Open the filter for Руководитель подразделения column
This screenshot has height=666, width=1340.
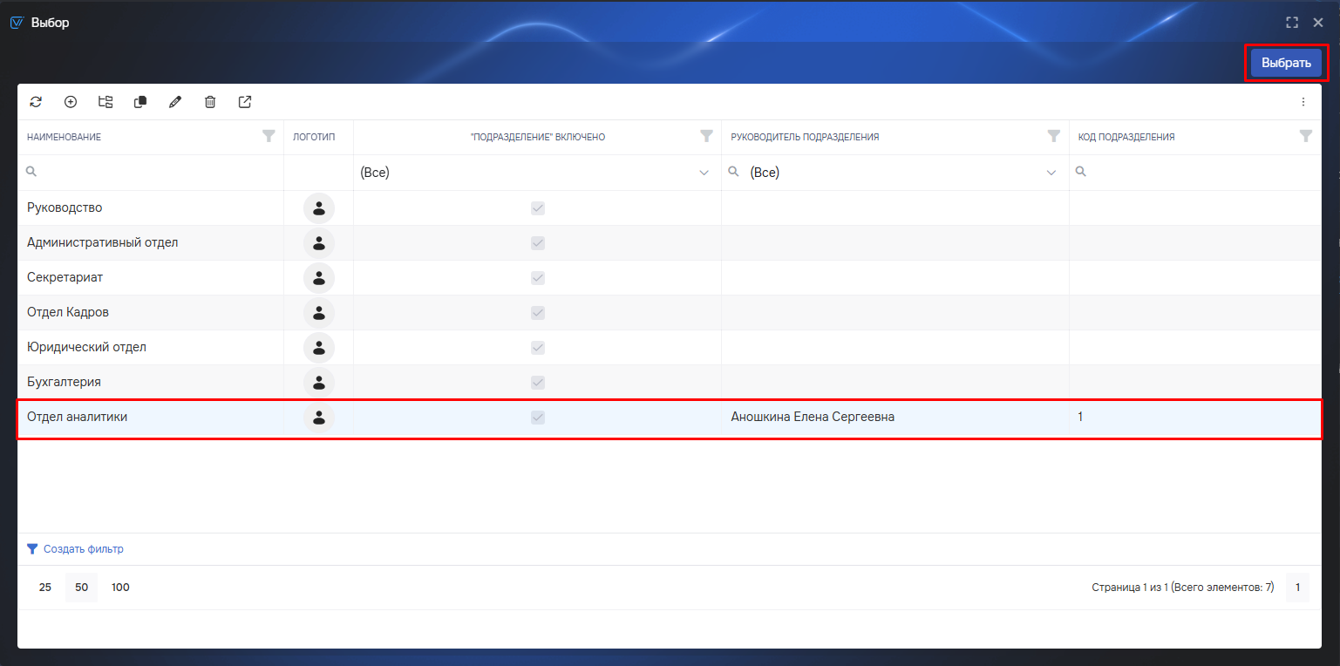pos(1054,137)
